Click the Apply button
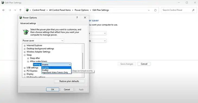The width and height of the screenshot is (198, 103). [81, 89]
